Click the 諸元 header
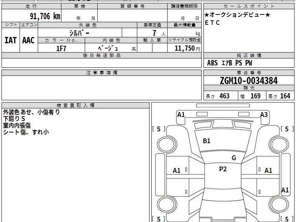 click(x=249, y=88)
